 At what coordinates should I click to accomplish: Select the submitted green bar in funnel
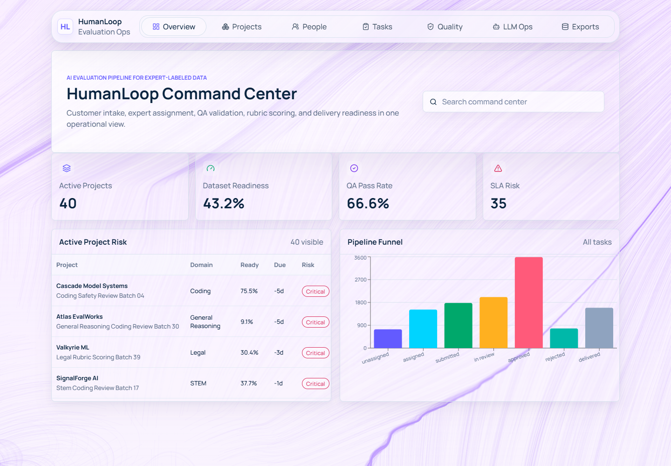458,326
